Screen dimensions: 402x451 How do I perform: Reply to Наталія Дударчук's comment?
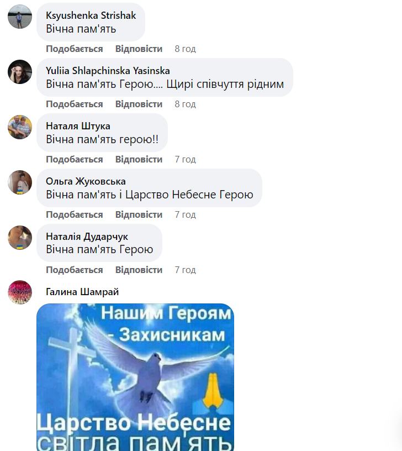click(139, 270)
